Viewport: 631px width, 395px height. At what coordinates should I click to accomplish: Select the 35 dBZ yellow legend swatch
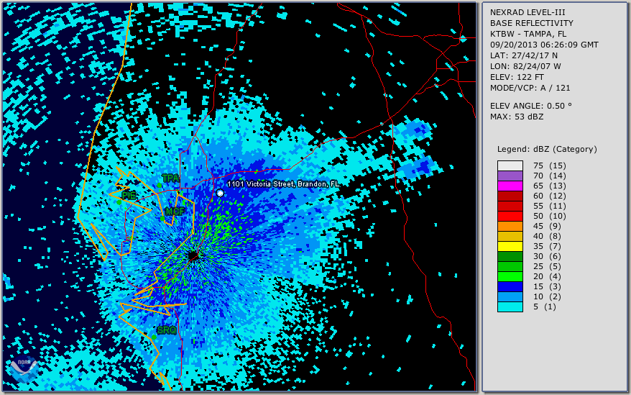pos(510,246)
